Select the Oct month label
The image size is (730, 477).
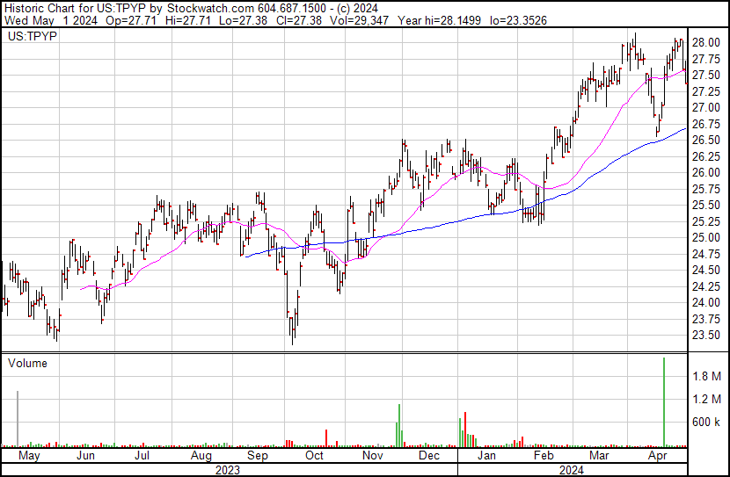[x=314, y=456]
